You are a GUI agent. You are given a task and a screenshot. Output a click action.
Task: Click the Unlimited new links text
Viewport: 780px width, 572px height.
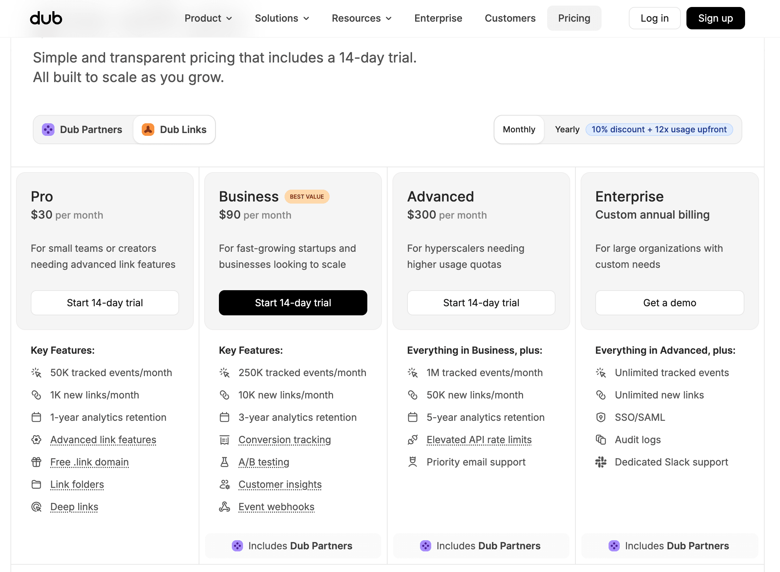tap(659, 395)
